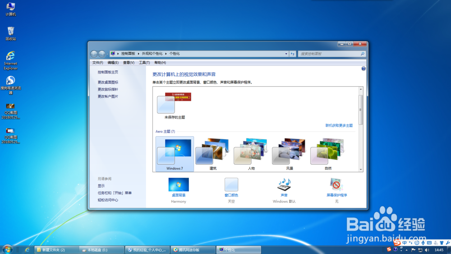This screenshot has height=254, width=451.
Task: Toggle Sogou IME 中 language mode
Action: (x=405, y=243)
